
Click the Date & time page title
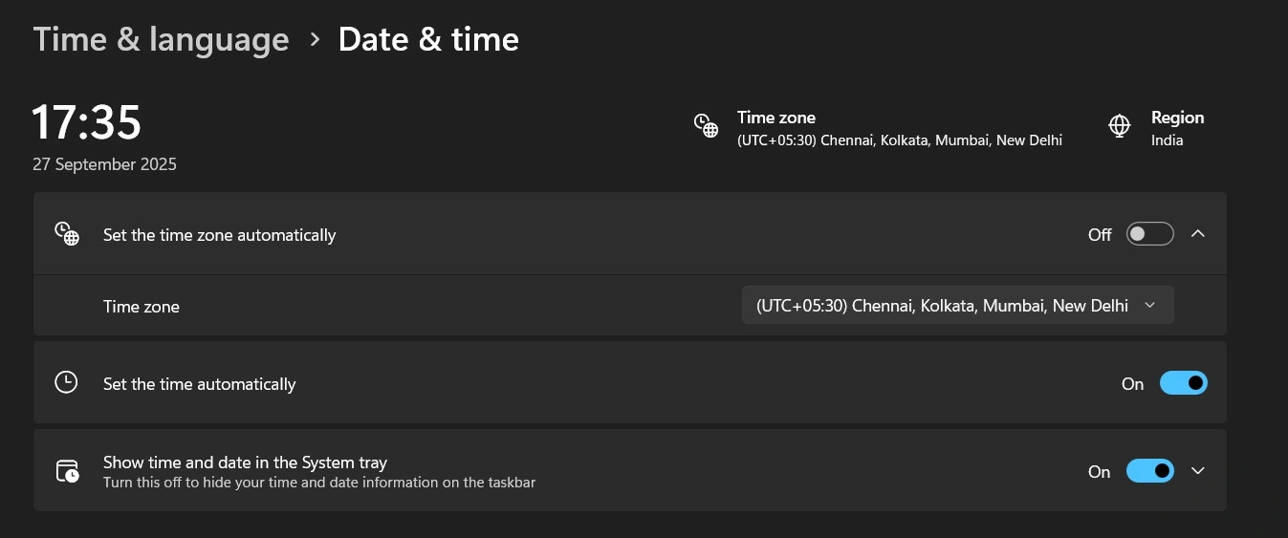click(x=428, y=39)
